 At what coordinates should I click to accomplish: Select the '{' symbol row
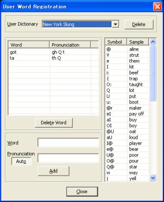click(127, 79)
